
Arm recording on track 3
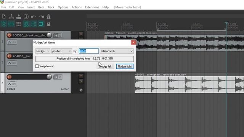click(x=9, y=77)
